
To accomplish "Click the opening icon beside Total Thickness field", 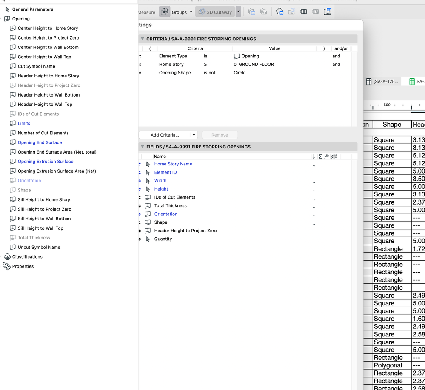I will (148, 206).
